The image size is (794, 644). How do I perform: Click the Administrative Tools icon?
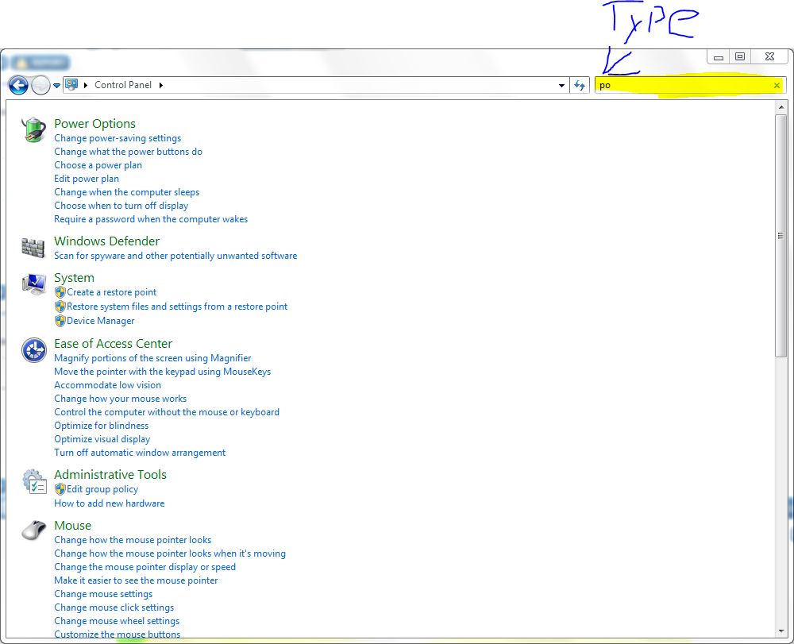(33, 481)
